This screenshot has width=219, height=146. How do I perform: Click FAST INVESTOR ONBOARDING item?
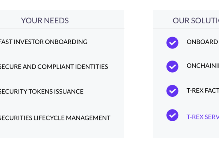(x=43, y=42)
